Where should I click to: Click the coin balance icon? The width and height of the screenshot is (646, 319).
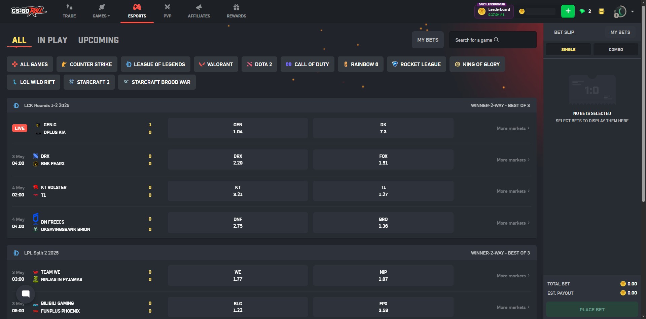(x=522, y=11)
